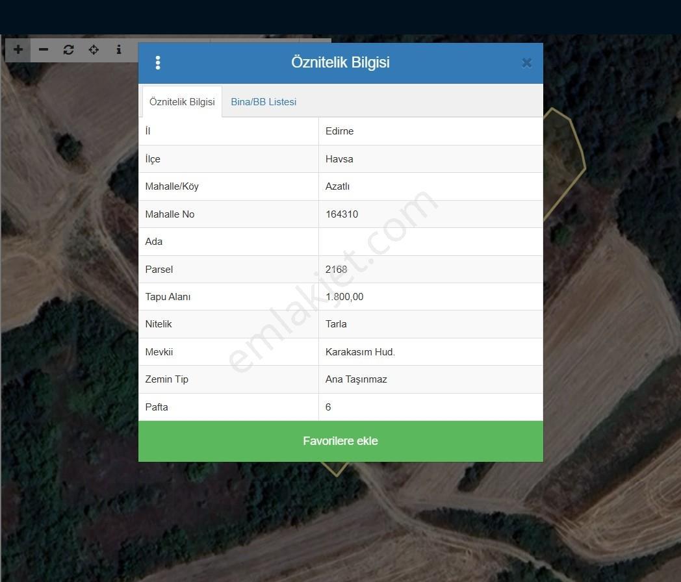681x582 pixels.
Task: Open the Bina/BB Listesi tab
Action: [x=264, y=102]
